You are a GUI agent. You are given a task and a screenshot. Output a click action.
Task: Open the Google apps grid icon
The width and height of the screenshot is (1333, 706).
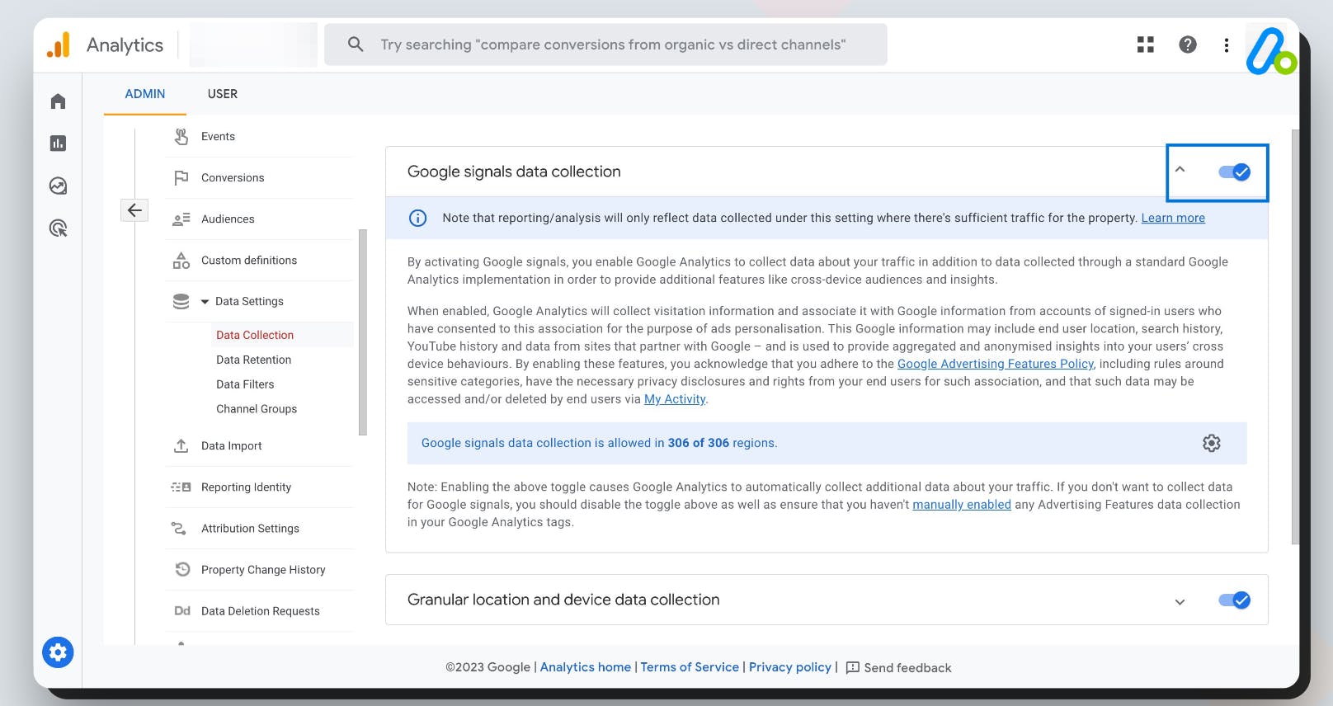1145,45
